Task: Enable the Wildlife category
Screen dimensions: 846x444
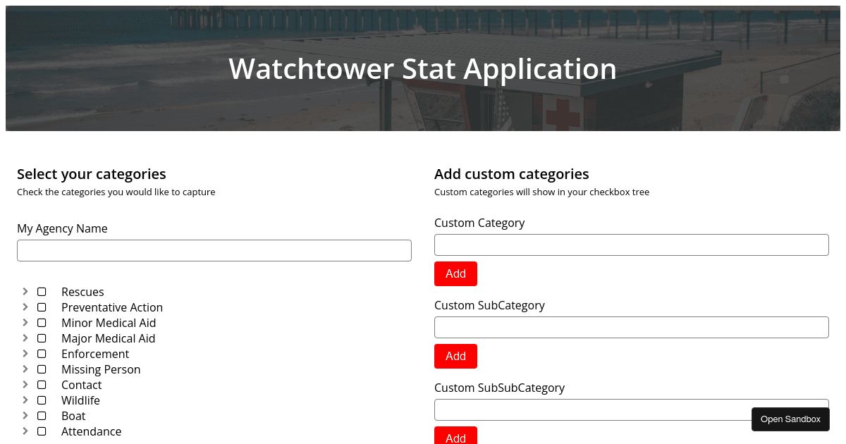Action: pyautogui.click(x=42, y=400)
